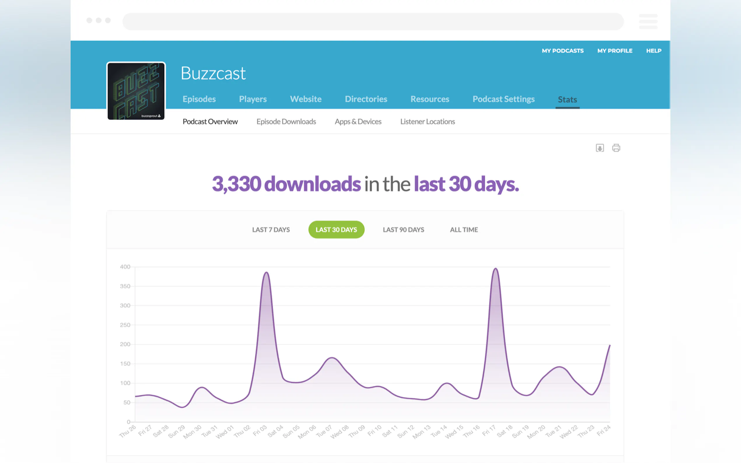The width and height of the screenshot is (741, 463).
Task: Open Listener Locations sub-tab
Action: pos(427,122)
